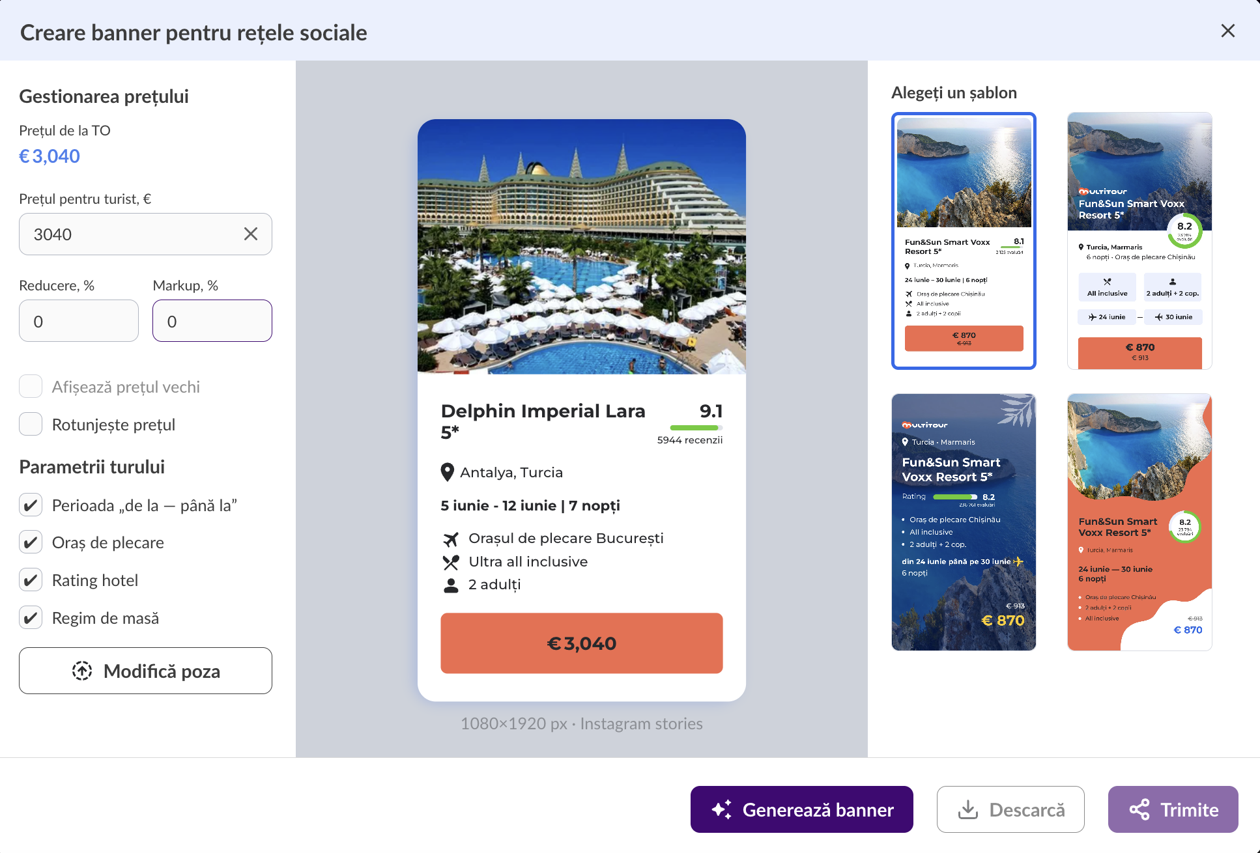Screen dimensions: 1260x853
Task: Click the Markup percent input field
Action: (x=212, y=321)
